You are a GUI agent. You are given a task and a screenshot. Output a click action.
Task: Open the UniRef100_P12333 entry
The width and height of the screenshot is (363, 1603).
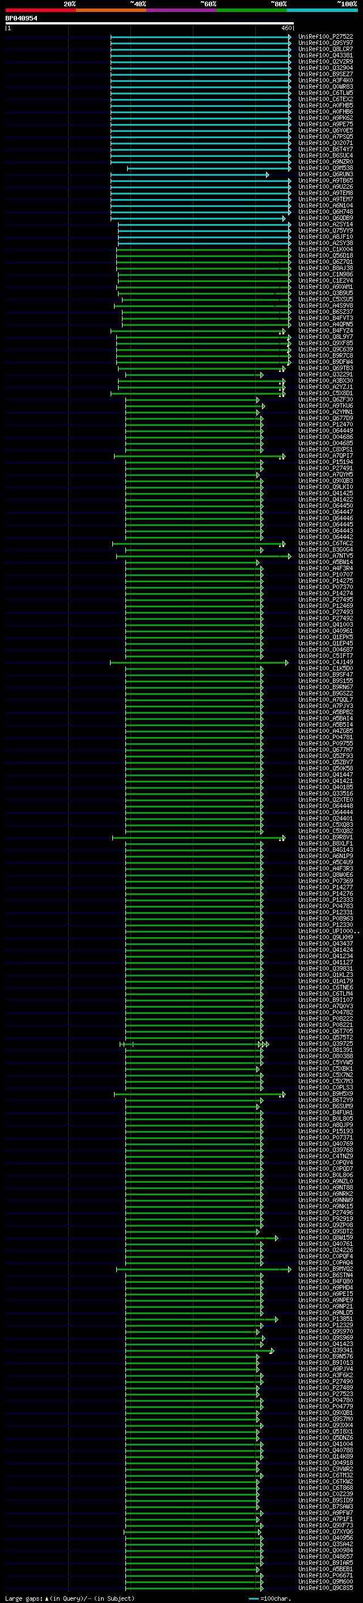pyautogui.click(x=325, y=900)
